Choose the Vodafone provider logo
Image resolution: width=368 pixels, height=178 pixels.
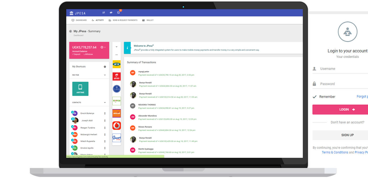click(x=117, y=125)
